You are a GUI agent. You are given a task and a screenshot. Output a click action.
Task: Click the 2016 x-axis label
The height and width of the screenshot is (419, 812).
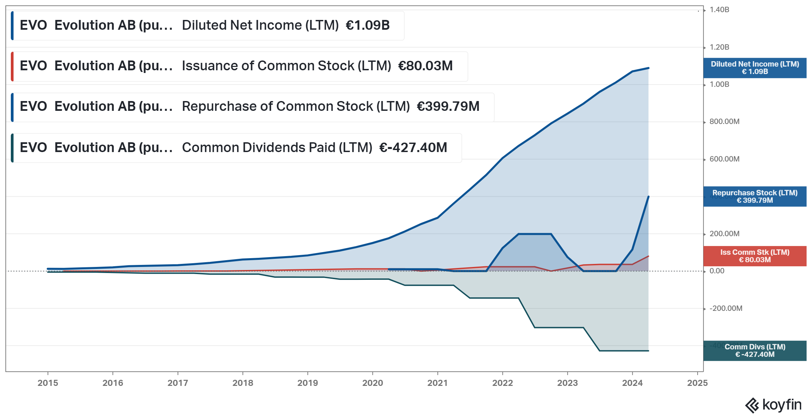pyautogui.click(x=113, y=383)
